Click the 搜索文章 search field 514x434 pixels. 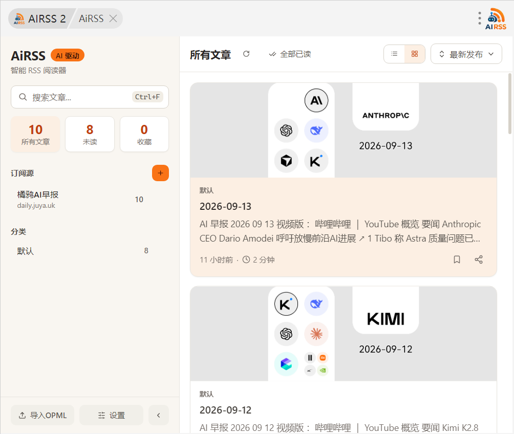pos(90,97)
